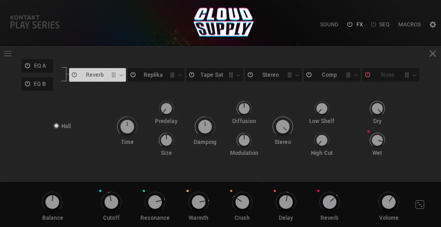Open the MACROS tab
The width and height of the screenshot is (441, 227).
pos(409,25)
